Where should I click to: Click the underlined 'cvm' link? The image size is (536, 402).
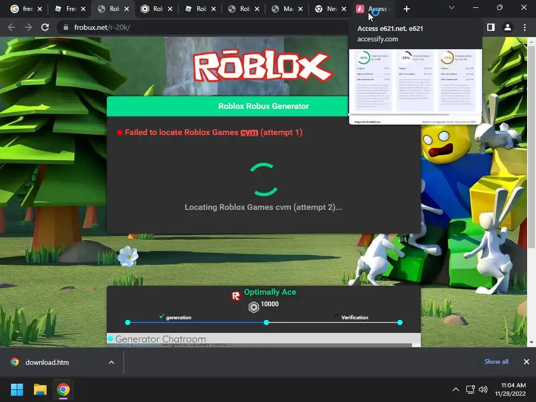tap(249, 132)
